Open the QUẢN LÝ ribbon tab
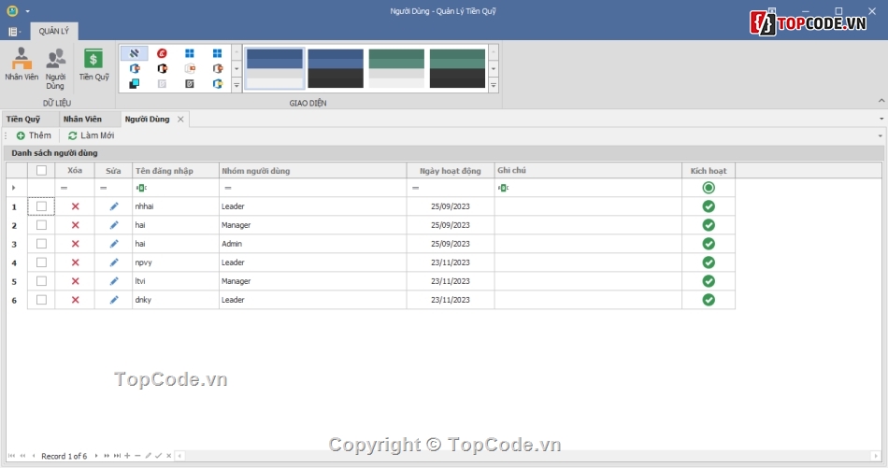This screenshot has width=888, height=468. (54, 31)
